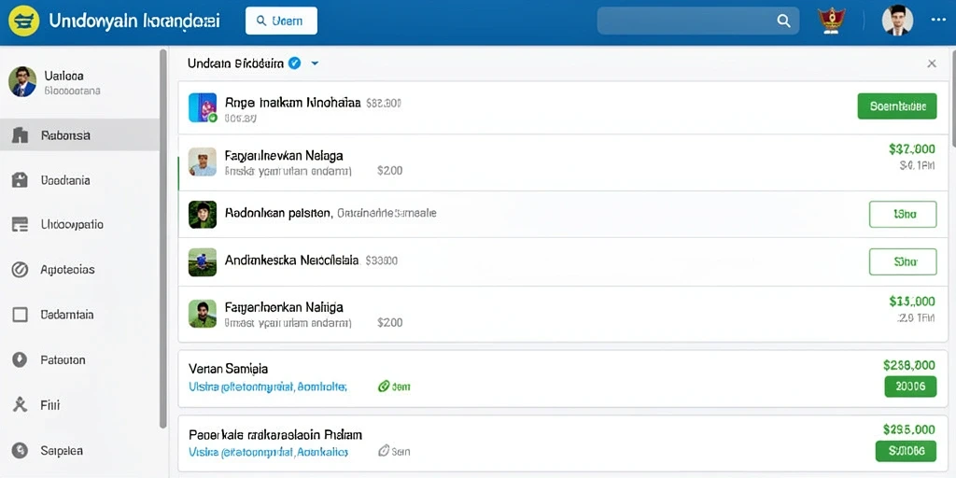Click the Uoodtania sidebar icon
The width and height of the screenshot is (956, 478).
21,180
